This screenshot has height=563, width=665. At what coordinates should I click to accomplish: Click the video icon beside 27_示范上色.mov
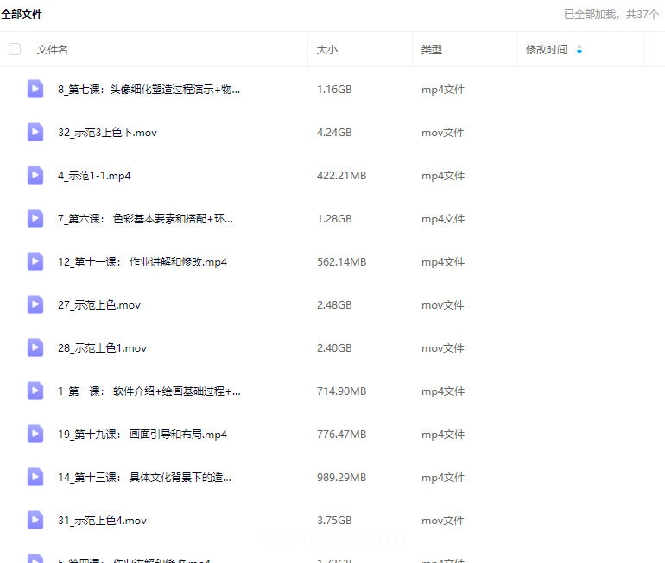pos(35,304)
